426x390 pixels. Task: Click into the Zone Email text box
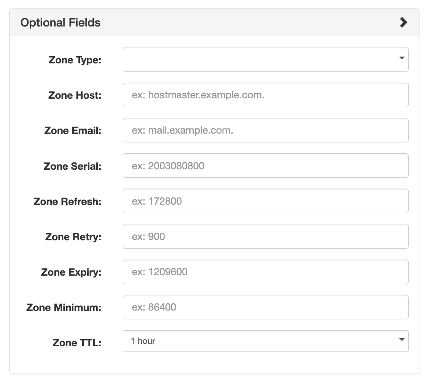coord(265,130)
